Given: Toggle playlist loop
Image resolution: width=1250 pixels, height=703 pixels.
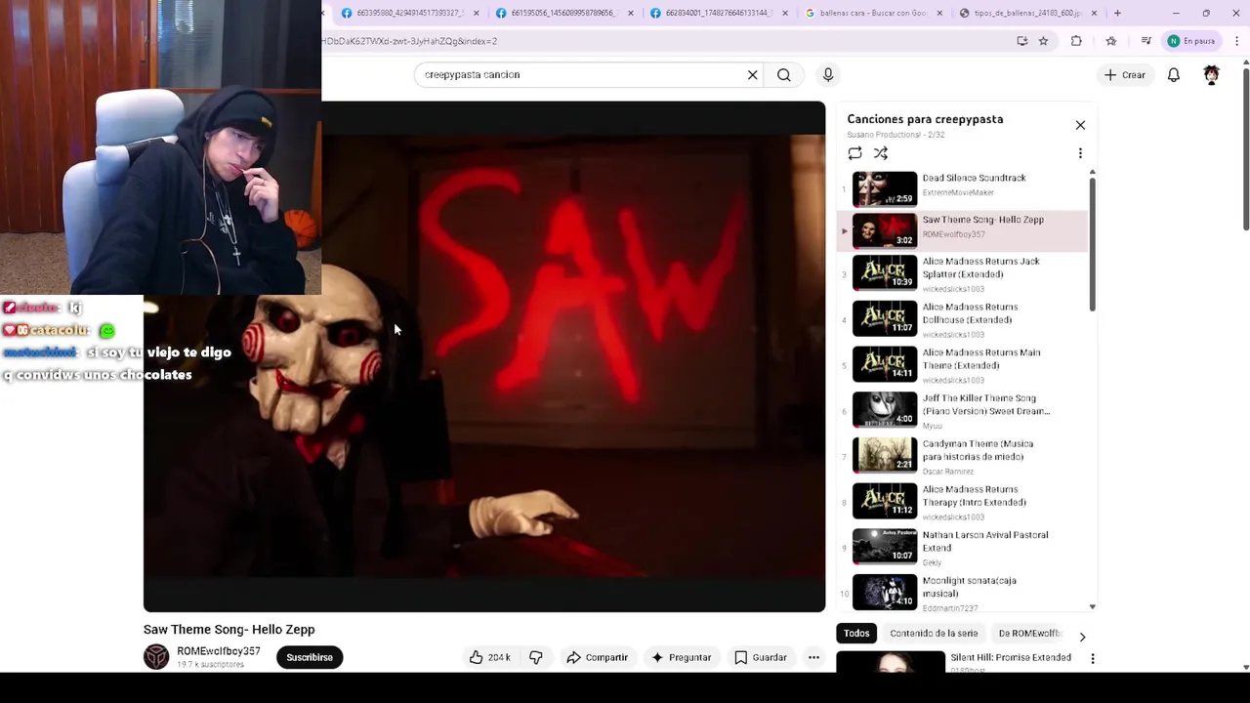Looking at the screenshot, I should [x=855, y=153].
